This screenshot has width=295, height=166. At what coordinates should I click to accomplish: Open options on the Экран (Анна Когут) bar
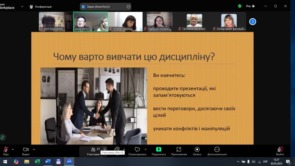click(x=129, y=7)
